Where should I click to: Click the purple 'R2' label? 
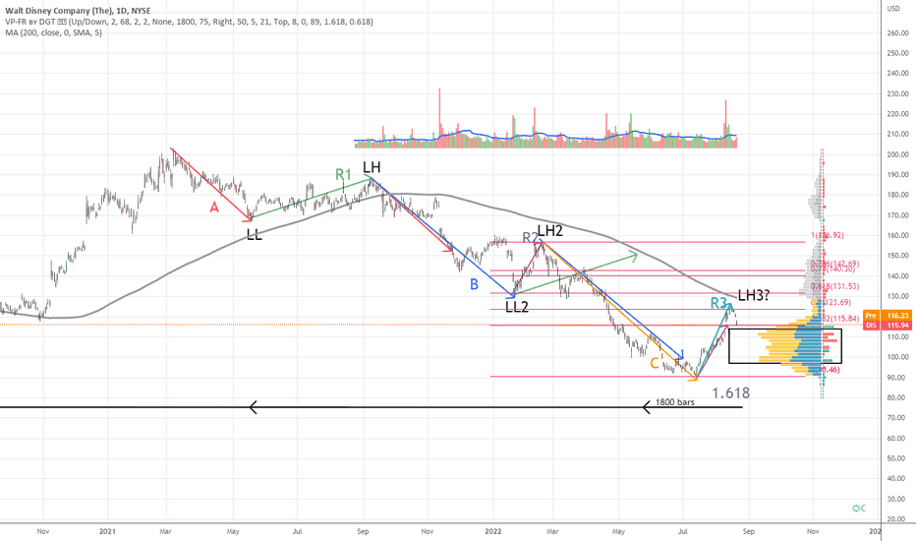(x=530, y=237)
